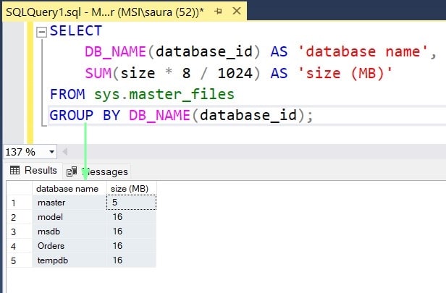Select row header number 1
Viewport: 446px width, 293px height.
(20, 203)
